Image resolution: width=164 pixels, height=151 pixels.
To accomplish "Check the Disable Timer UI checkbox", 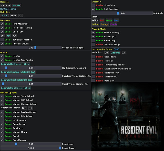I will click(93, 61).
